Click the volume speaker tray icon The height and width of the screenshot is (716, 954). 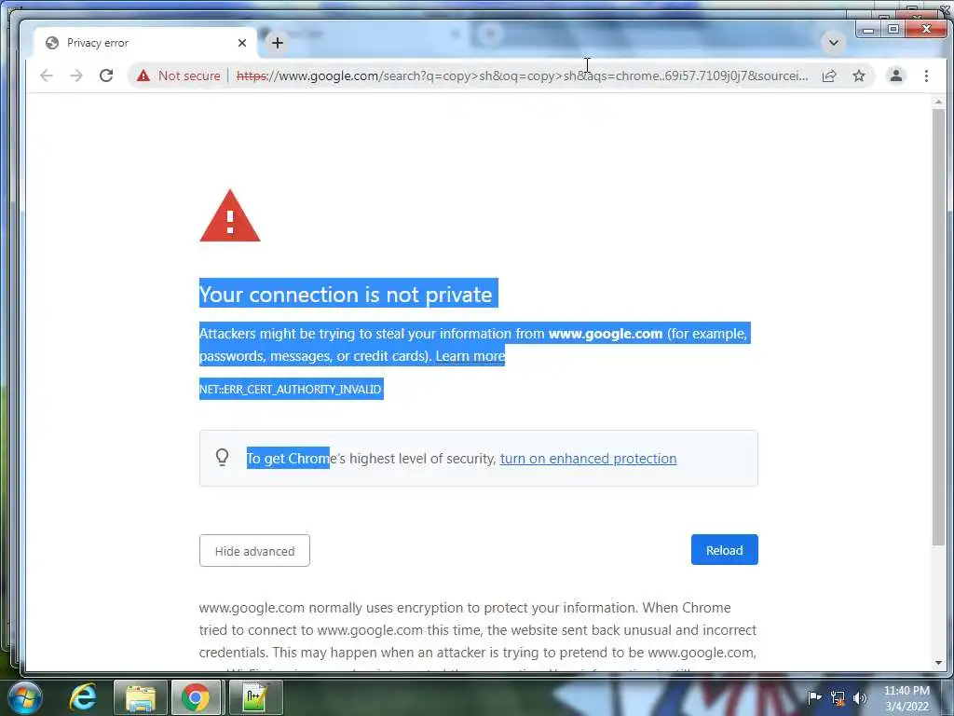(x=860, y=698)
